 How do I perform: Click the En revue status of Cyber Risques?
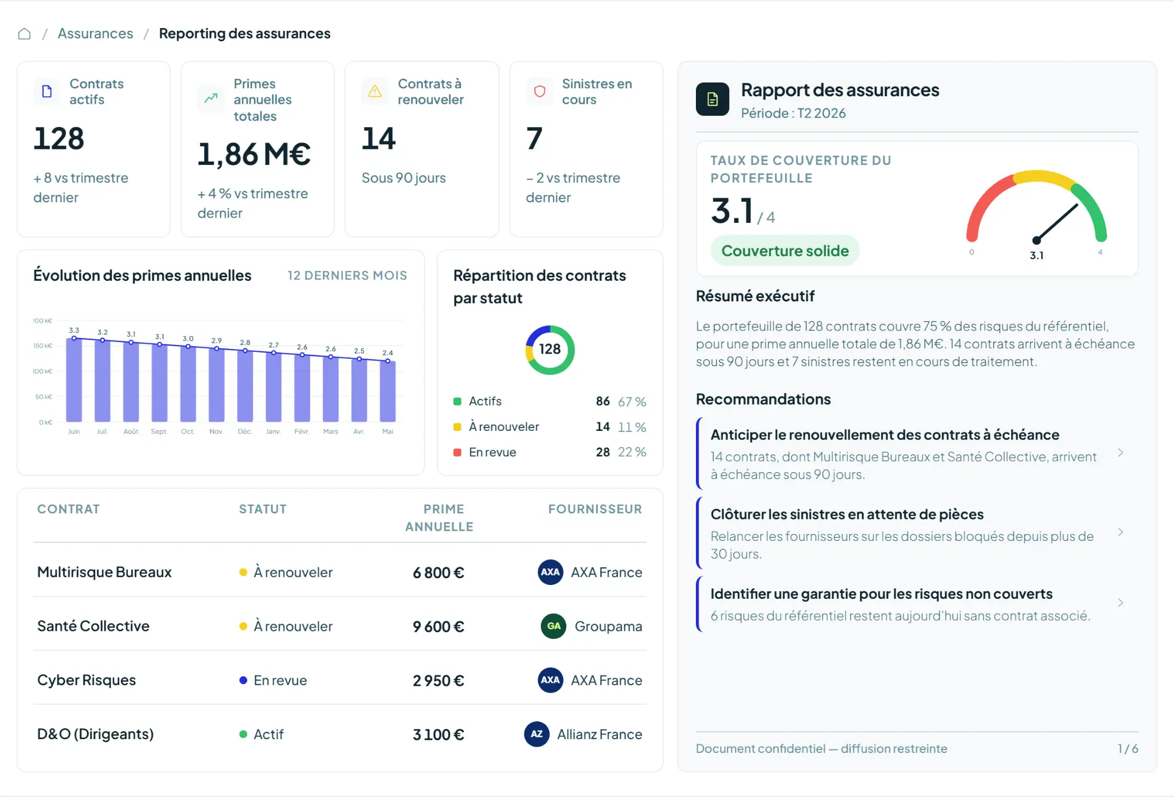click(273, 680)
